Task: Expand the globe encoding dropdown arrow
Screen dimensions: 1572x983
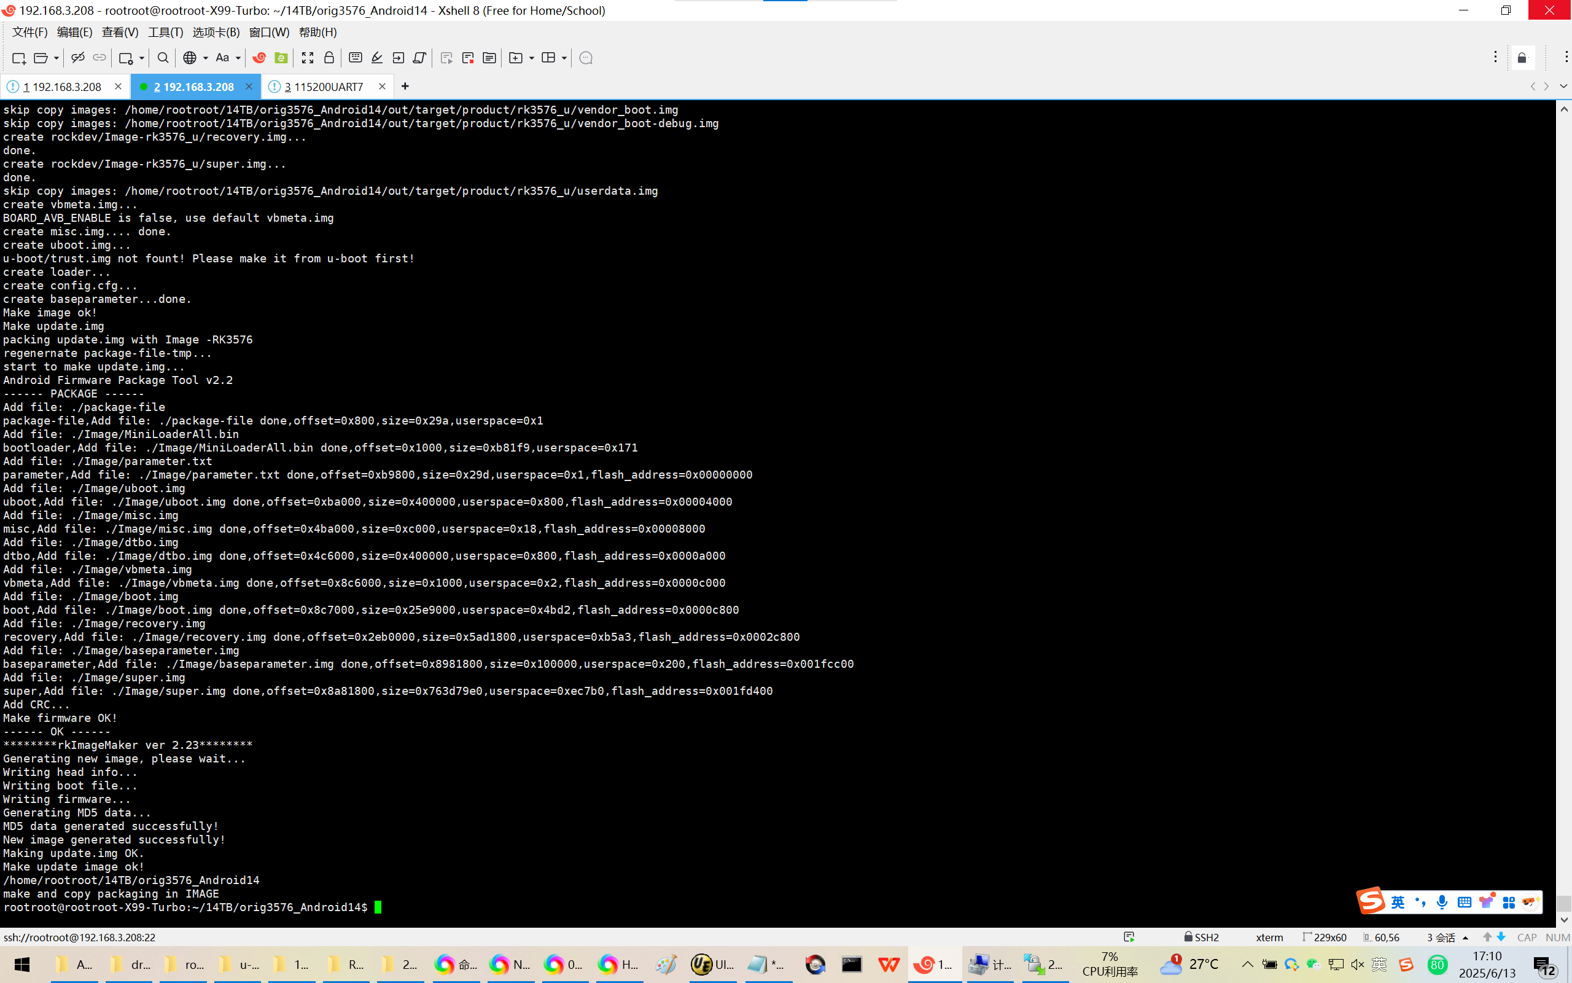Action: tap(205, 58)
